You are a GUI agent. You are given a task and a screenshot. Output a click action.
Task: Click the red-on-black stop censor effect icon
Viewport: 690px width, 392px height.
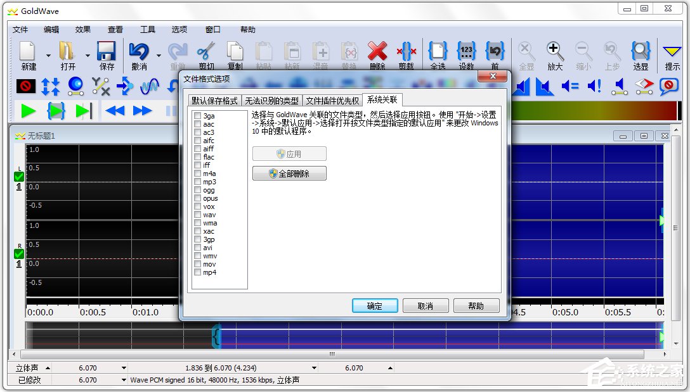click(25, 86)
